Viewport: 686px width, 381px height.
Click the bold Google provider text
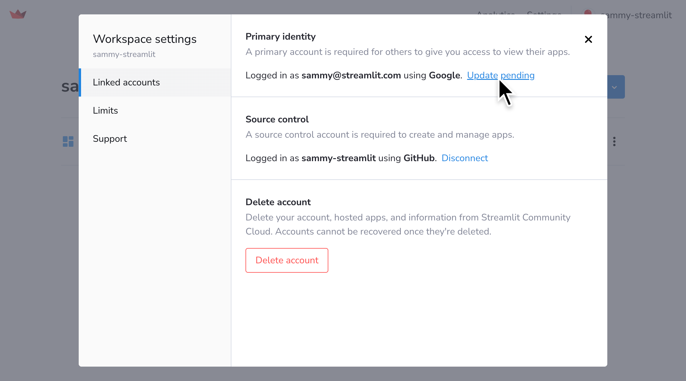coord(445,75)
